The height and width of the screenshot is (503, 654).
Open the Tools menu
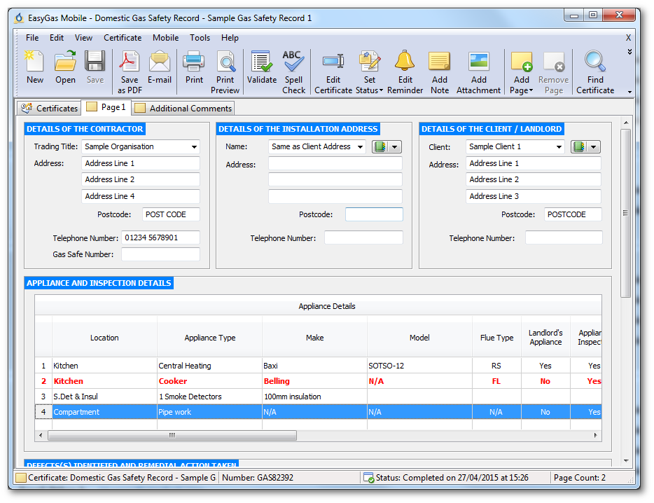(x=200, y=38)
